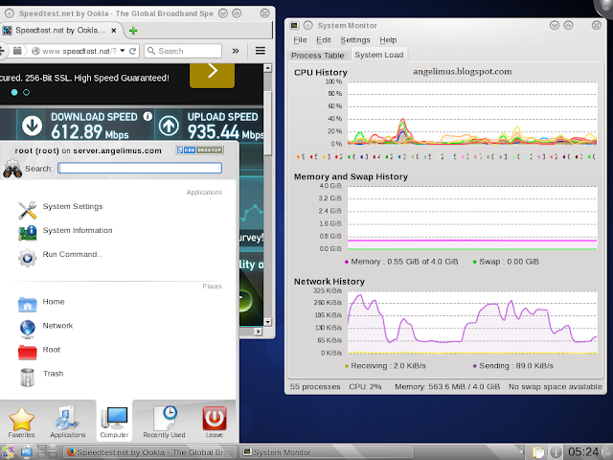613x460 pixels.
Task: Open the Network place
Action: (x=46, y=328)
